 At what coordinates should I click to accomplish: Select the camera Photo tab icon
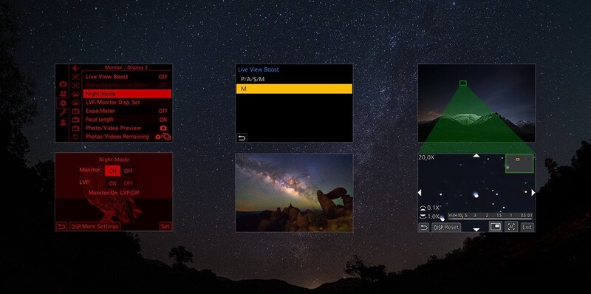tap(63, 84)
